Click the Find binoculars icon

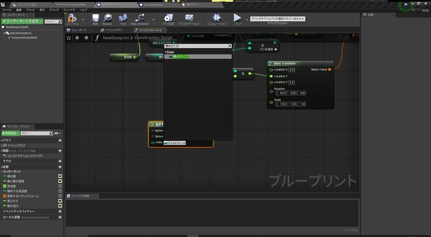[123, 18]
